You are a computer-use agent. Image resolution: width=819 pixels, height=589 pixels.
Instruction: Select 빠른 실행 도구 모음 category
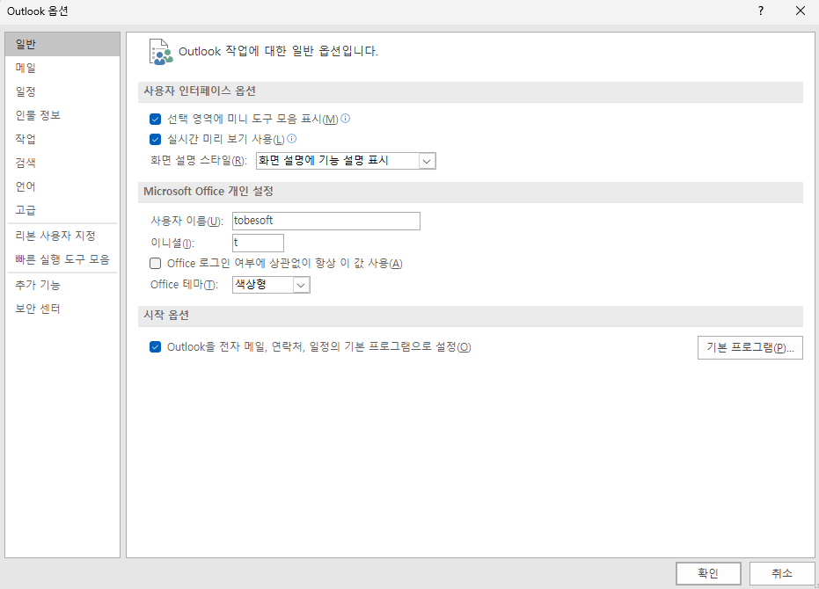62,259
